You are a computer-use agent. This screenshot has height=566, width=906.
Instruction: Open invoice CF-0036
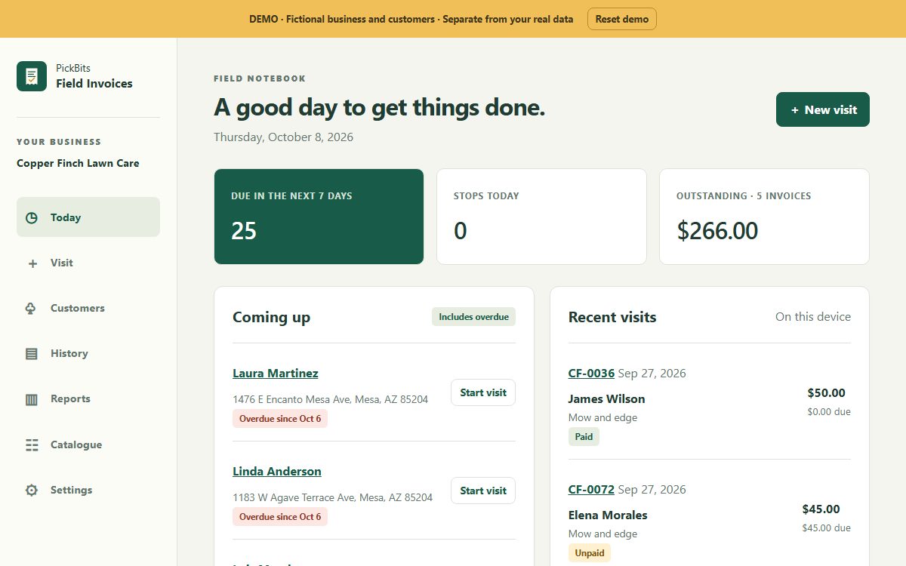point(591,373)
